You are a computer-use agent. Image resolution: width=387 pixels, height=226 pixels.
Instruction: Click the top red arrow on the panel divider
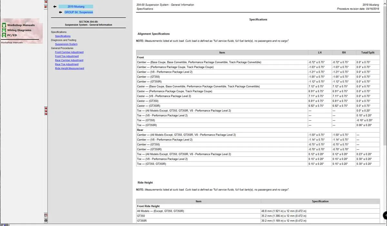(x=46, y=2)
